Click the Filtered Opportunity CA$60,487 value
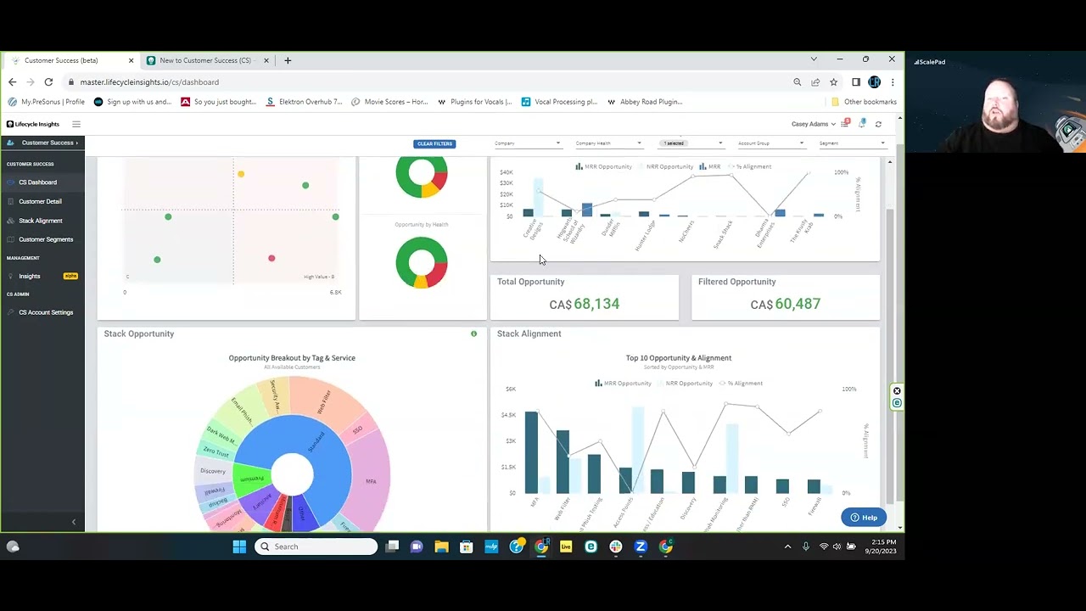Image resolution: width=1086 pixels, height=611 pixels. (786, 304)
